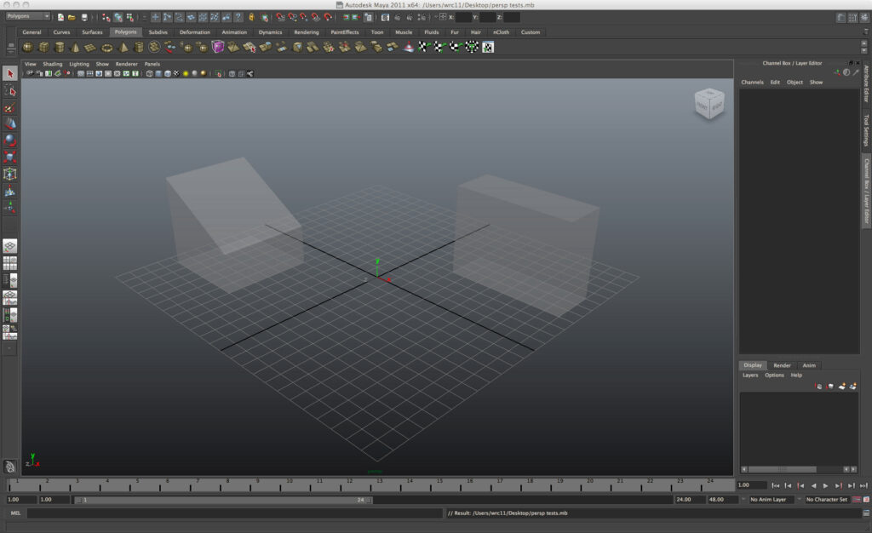Expand the No Character Set dropdown
The width and height of the screenshot is (872, 533).
coord(827,500)
